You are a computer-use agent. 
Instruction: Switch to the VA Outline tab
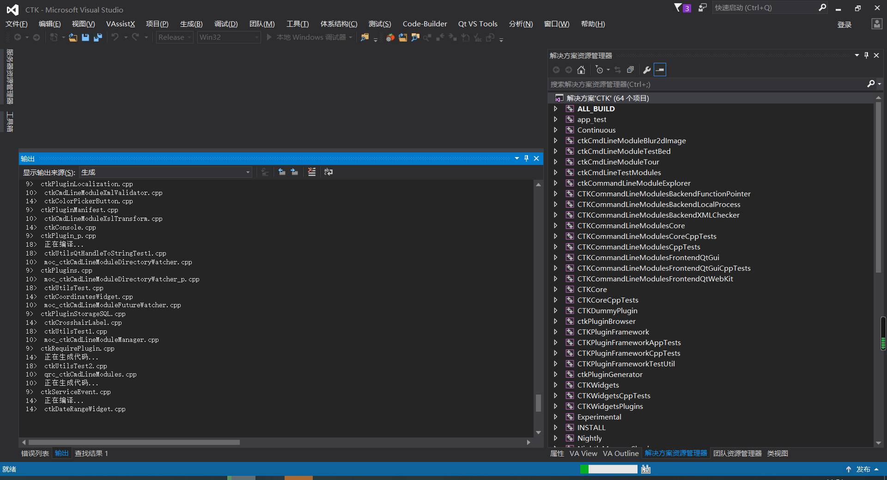(620, 454)
